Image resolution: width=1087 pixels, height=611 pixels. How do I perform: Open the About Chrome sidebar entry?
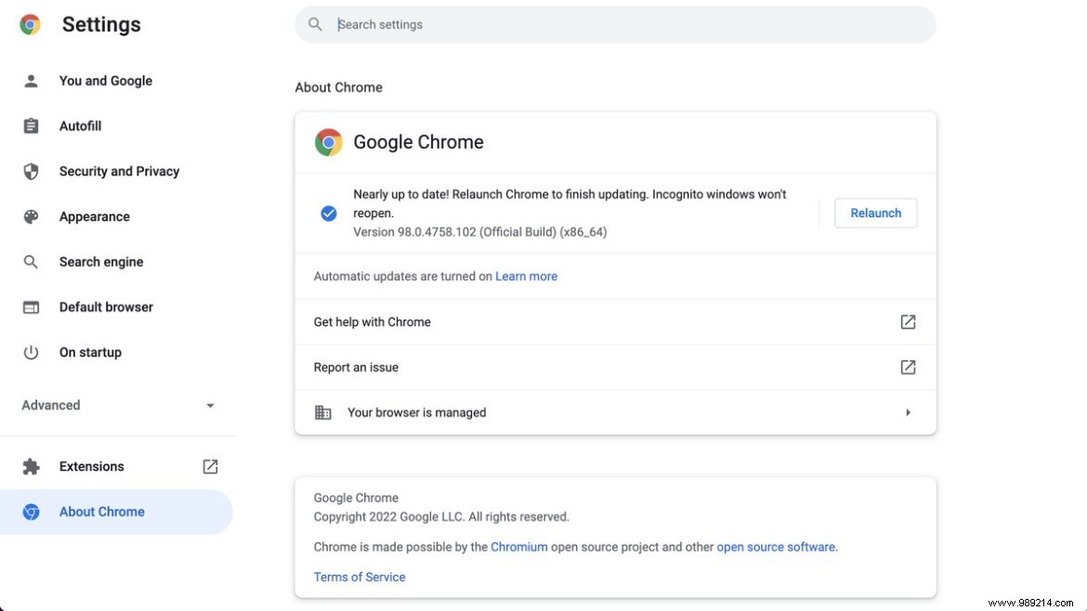point(102,512)
